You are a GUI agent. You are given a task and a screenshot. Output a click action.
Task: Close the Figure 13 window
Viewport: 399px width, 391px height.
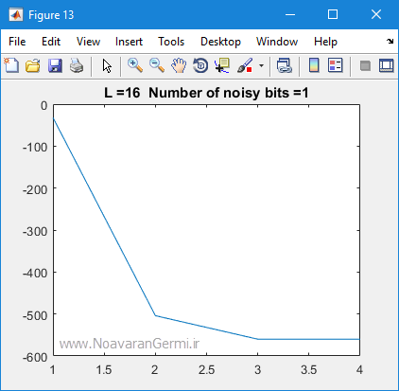(376, 14)
